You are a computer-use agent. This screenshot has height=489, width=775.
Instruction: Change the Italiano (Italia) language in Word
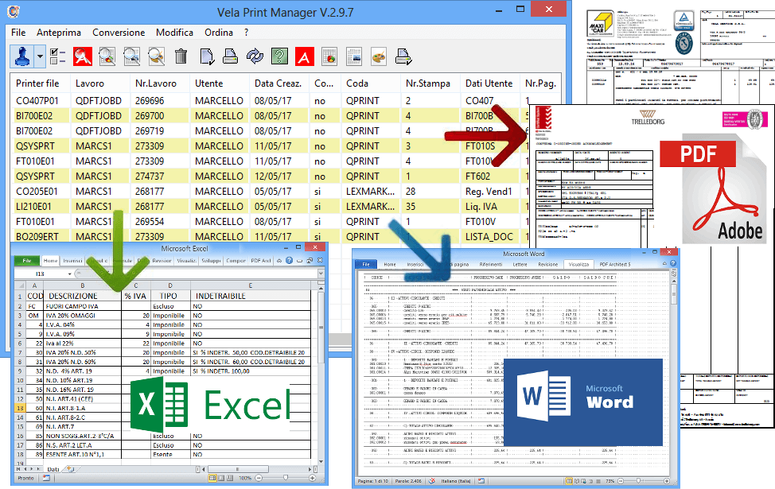pyautogui.click(x=456, y=481)
